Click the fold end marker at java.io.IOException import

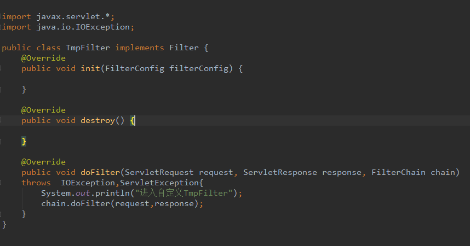[x=2, y=27]
